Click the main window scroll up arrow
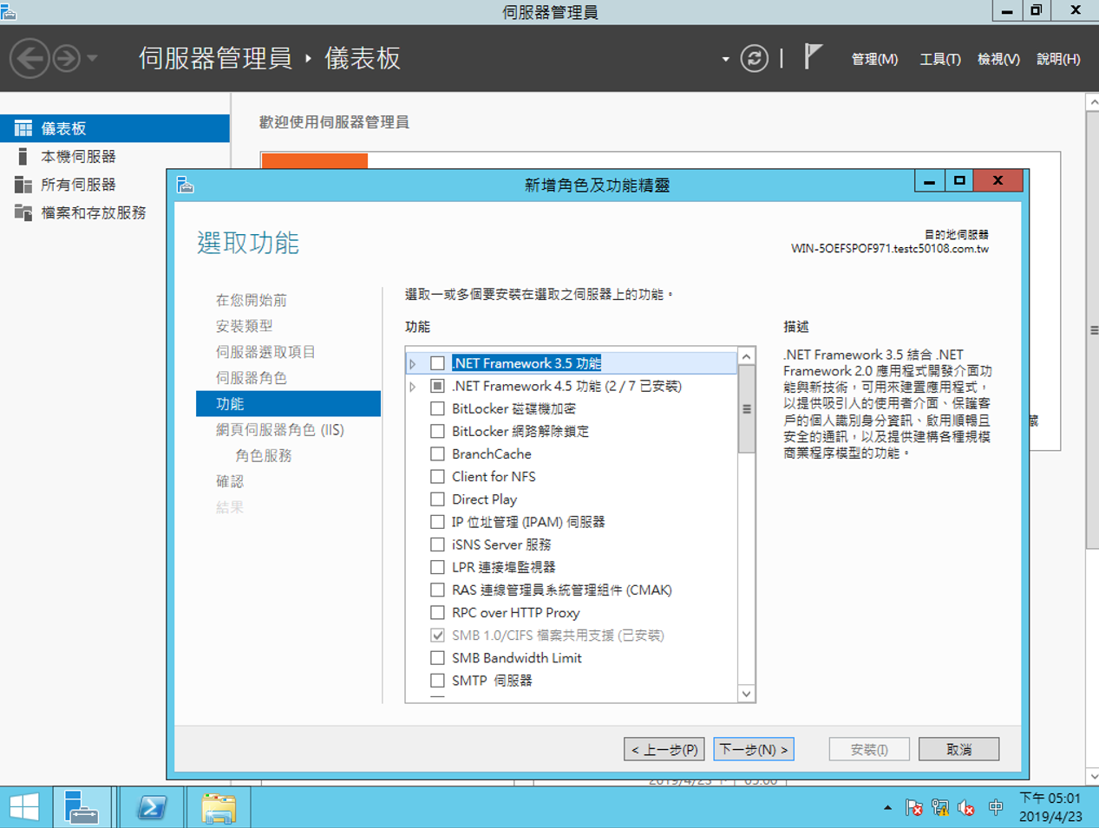Screen dimensions: 1099x828 pos(1092,102)
